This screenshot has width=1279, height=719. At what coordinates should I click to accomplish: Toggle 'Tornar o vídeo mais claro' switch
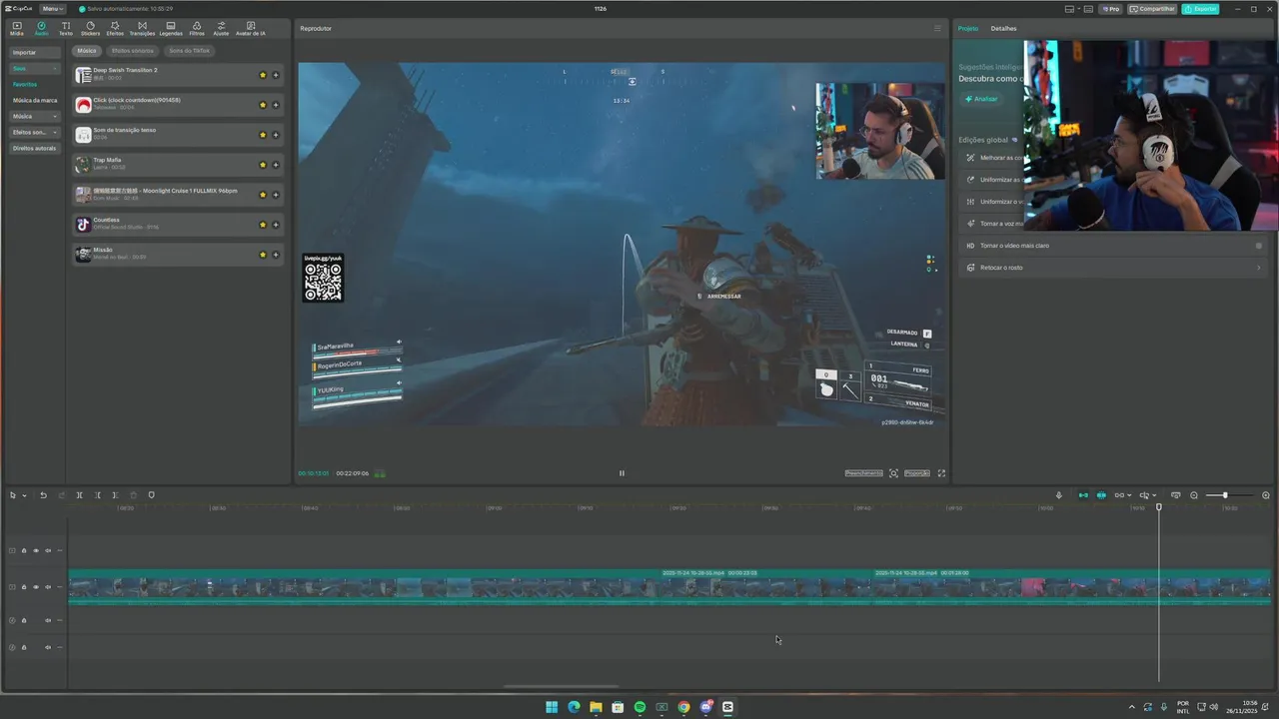(1259, 246)
